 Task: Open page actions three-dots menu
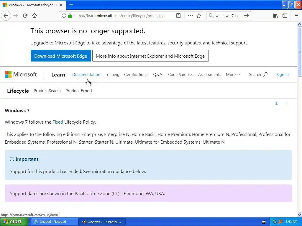point(190,16)
